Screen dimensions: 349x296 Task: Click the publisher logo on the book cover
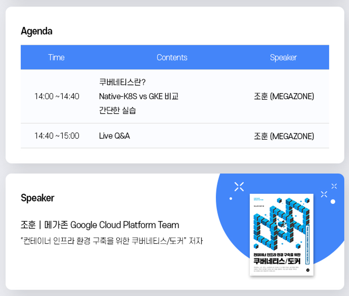coord(308,271)
